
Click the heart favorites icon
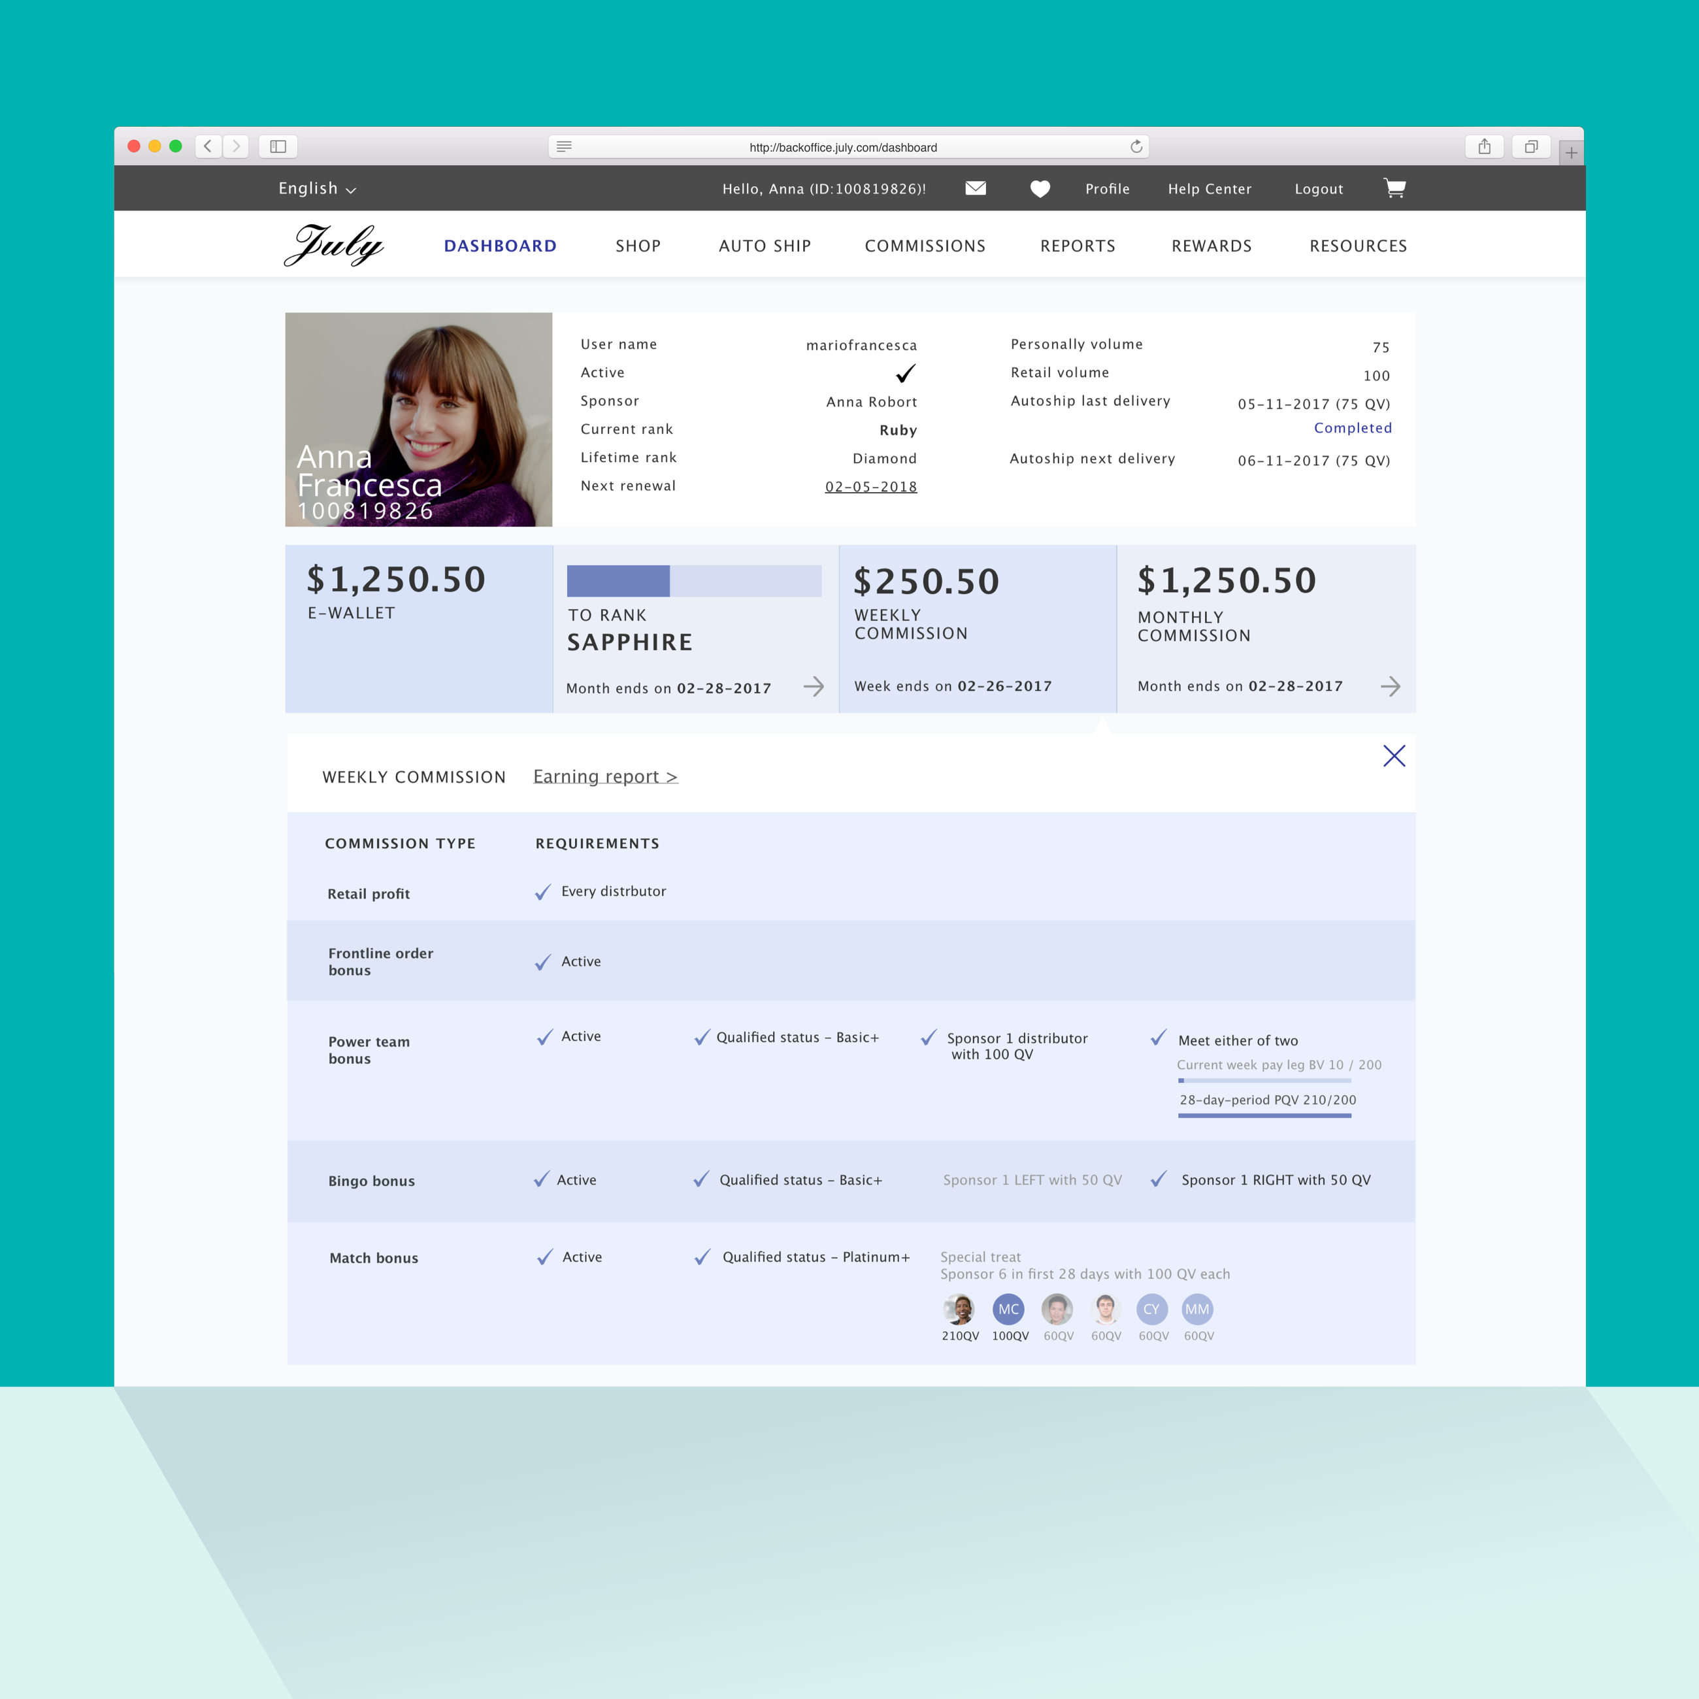[1040, 189]
